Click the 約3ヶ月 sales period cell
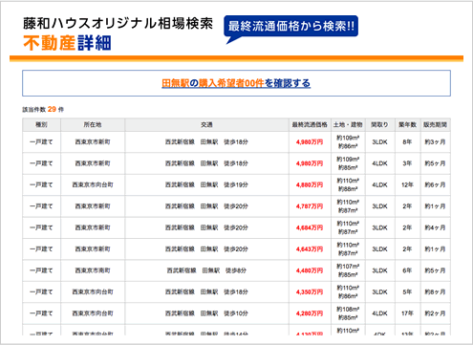The height and width of the screenshot is (345, 473). click(x=435, y=142)
